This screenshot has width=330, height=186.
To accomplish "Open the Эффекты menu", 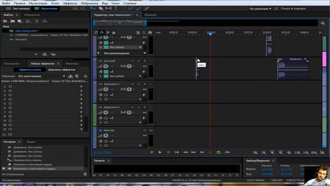I will pyautogui.click(x=70, y=3).
